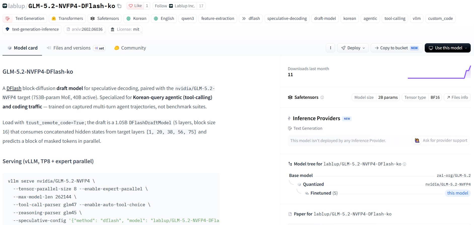Select the Transformers library tag

(67, 19)
